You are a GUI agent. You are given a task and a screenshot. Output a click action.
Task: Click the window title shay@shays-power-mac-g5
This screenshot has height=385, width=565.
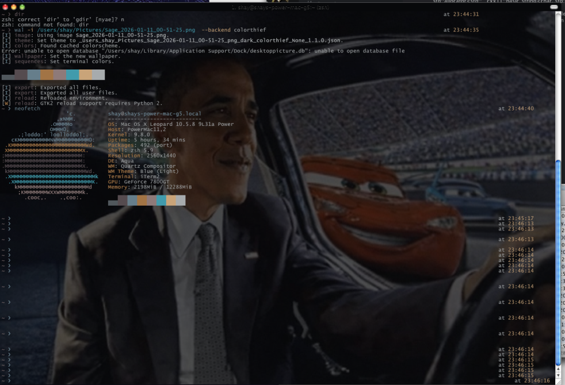pyautogui.click(x=280, y=7)
